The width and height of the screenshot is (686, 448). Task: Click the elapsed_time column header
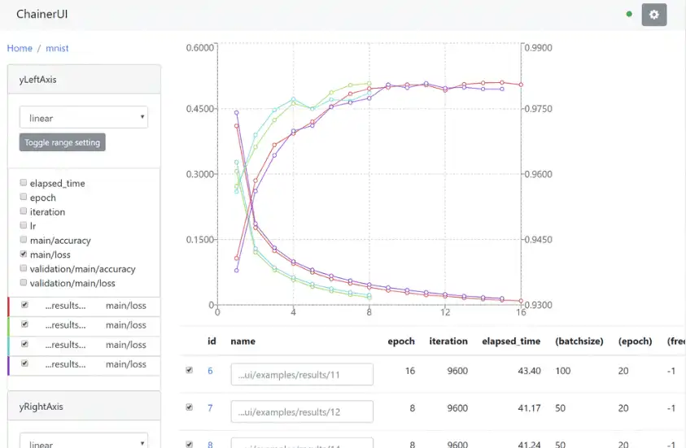[x=511, y=341]
